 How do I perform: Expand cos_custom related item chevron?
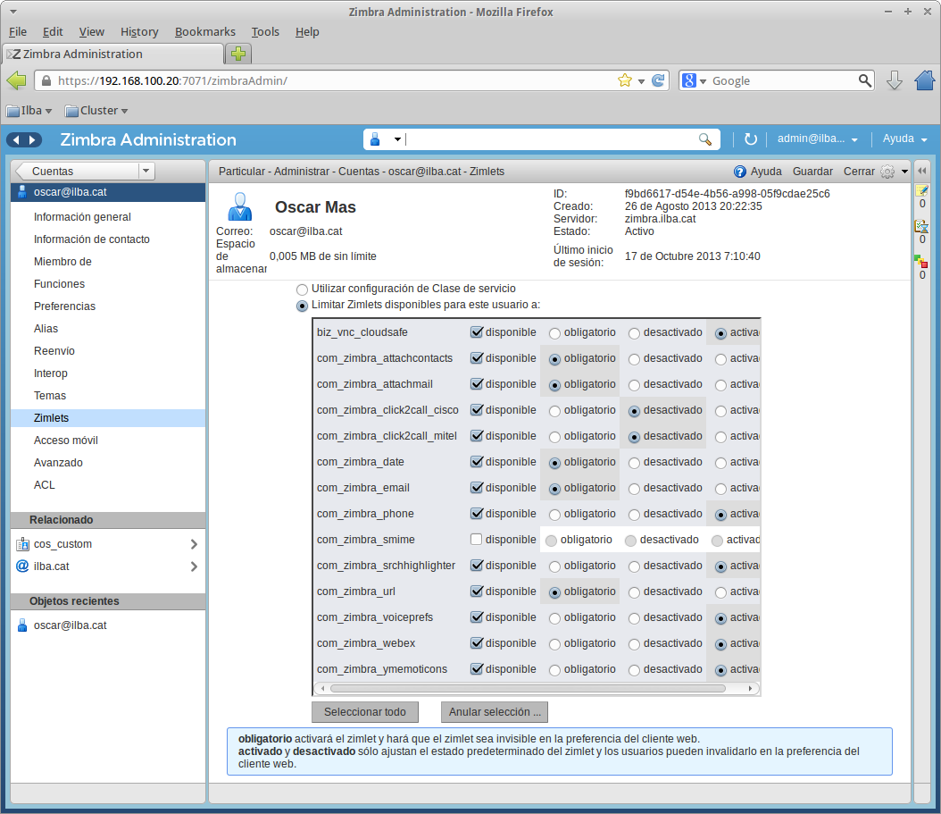[194, 544]
